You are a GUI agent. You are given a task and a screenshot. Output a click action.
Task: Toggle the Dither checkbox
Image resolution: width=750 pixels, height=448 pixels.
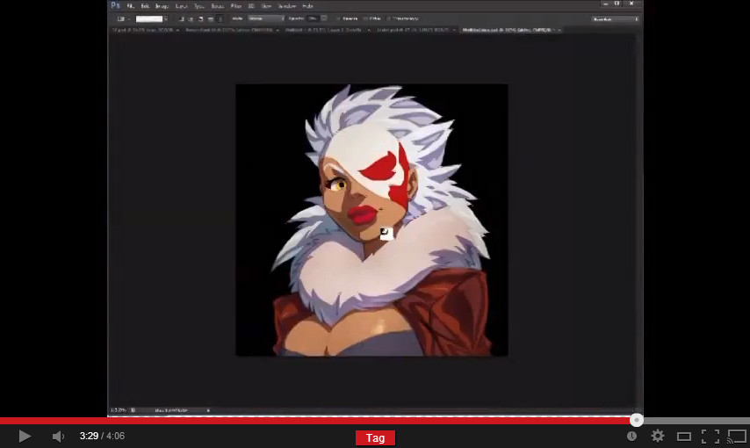coord(365,18)
